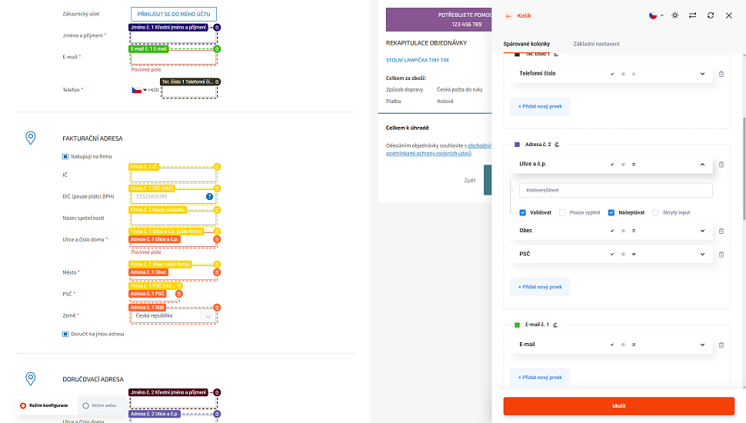
Task: Select Režim webu radio option
Action: click(85, 405)
